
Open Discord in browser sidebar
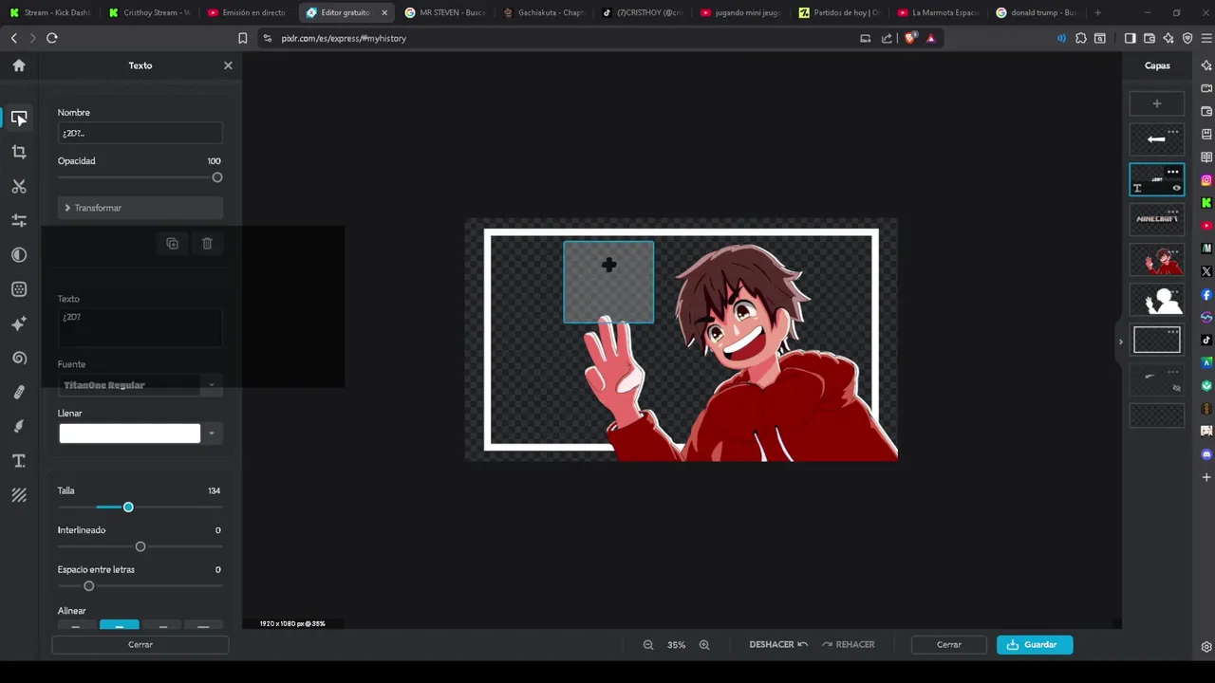click(x=1206, y=454)
